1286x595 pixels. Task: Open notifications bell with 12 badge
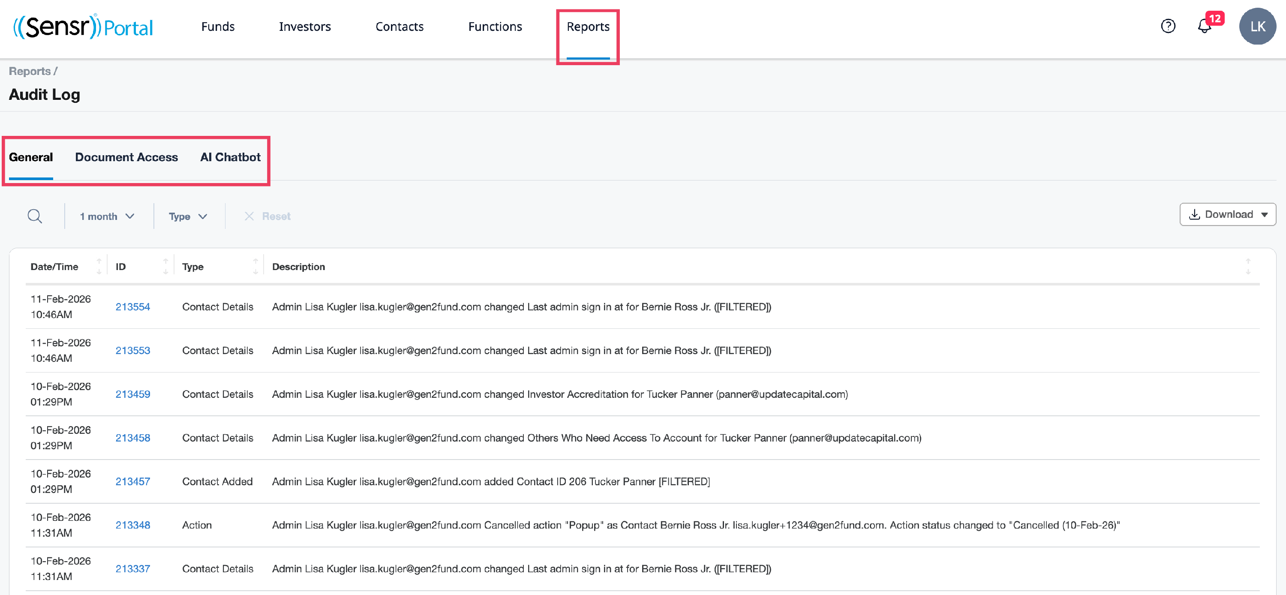click(x=1205, y=26)
